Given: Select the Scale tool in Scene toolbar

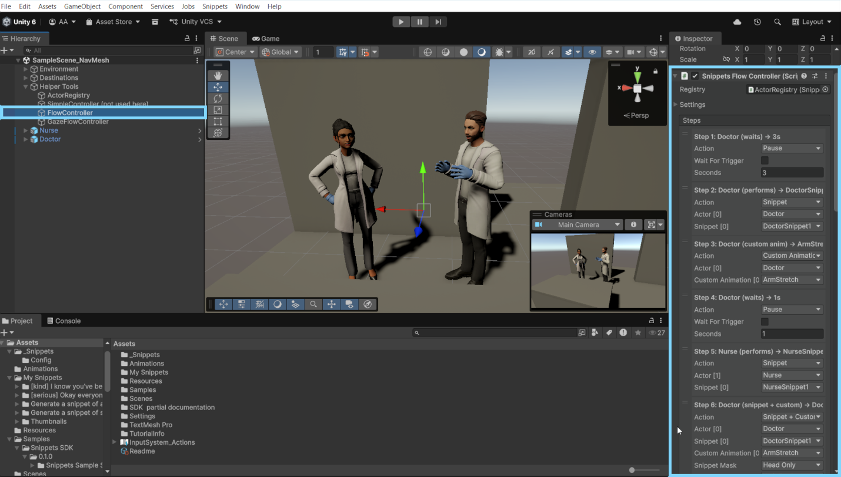Looking at the screenshot, I should [x=218, y=110].
